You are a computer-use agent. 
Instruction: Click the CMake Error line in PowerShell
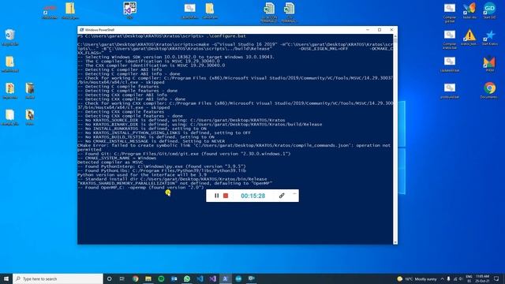(x=234, y=148)
